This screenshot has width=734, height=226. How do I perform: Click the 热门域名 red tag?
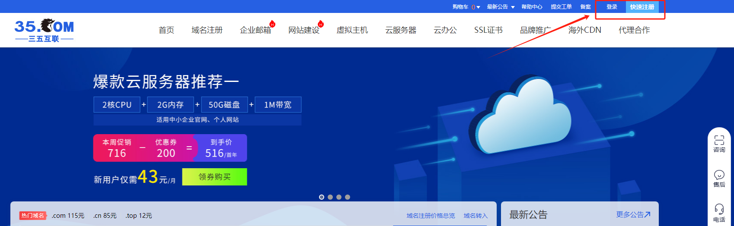(x=33, y=216)
